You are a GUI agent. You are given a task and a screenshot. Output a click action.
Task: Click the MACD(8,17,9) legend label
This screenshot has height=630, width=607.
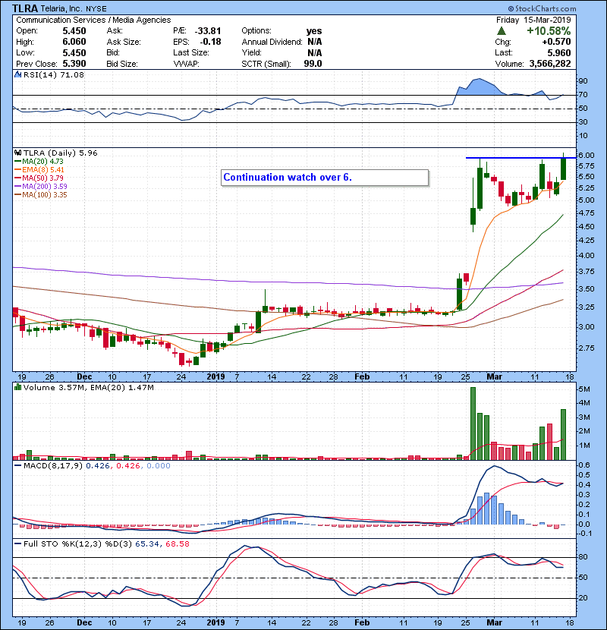[52, 466]
